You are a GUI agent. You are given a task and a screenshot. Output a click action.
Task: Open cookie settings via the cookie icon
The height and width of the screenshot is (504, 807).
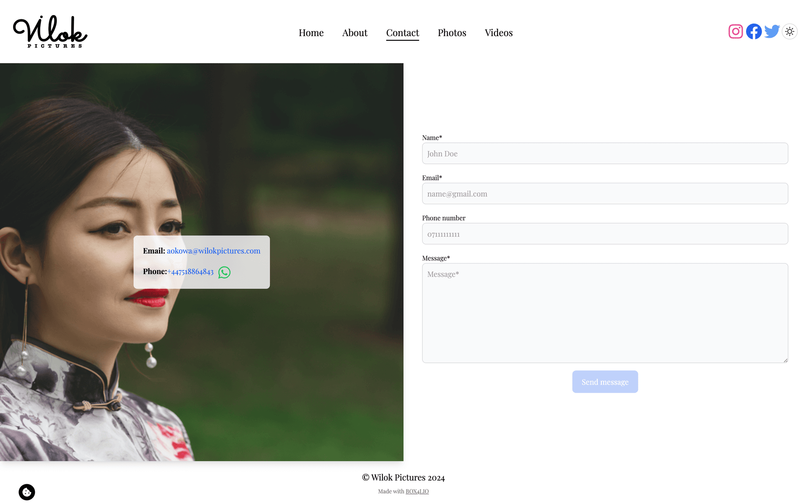(x=26, y=492)
